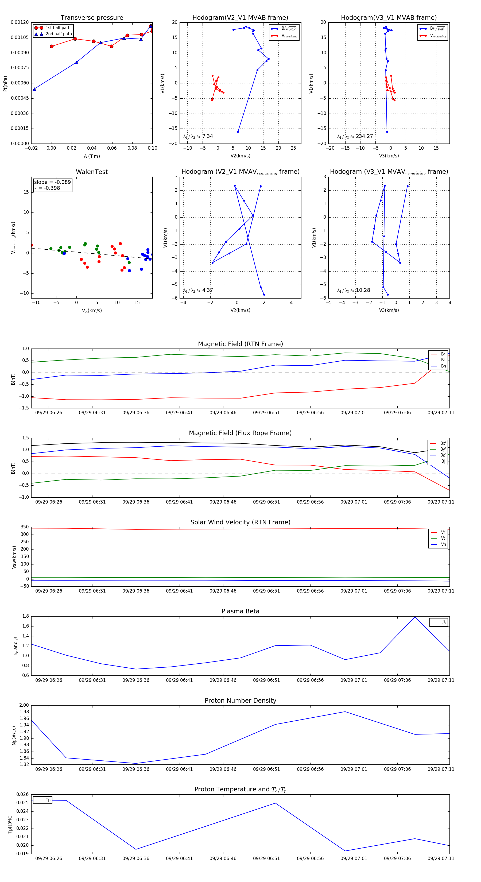Click the "Solar Wind Velocity (RTN Frame)" title
481x882 pixels.
tap(240, 522)
